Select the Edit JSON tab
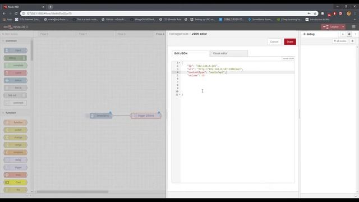 click(190, 53)
